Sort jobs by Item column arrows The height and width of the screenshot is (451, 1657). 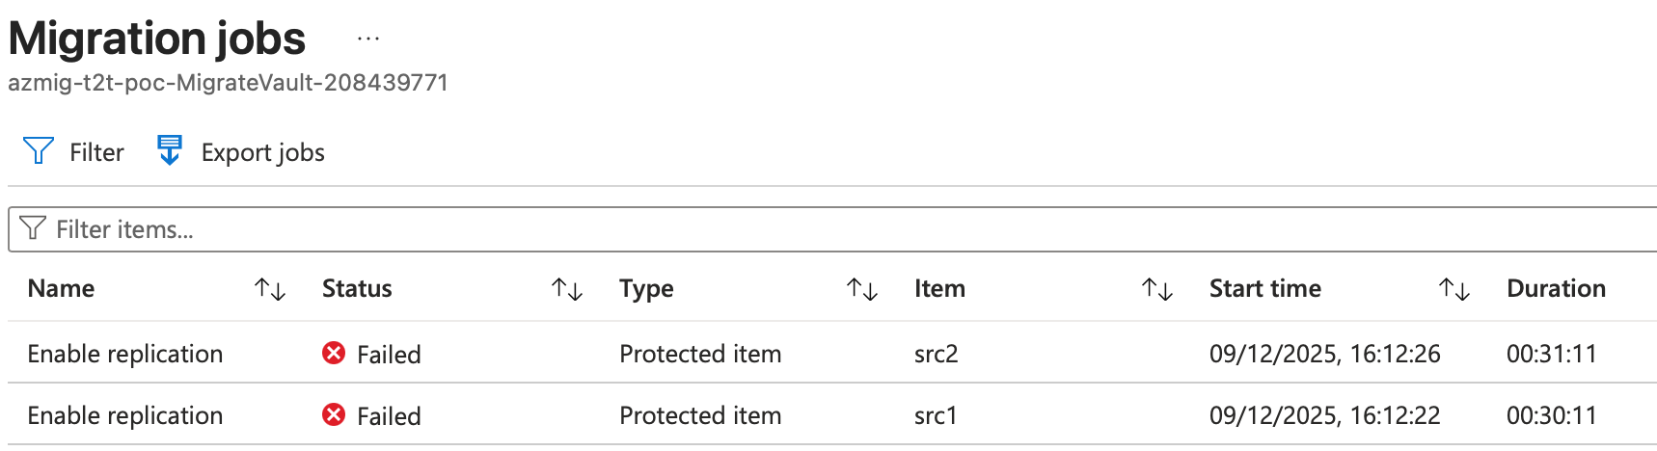point(1157,289)
